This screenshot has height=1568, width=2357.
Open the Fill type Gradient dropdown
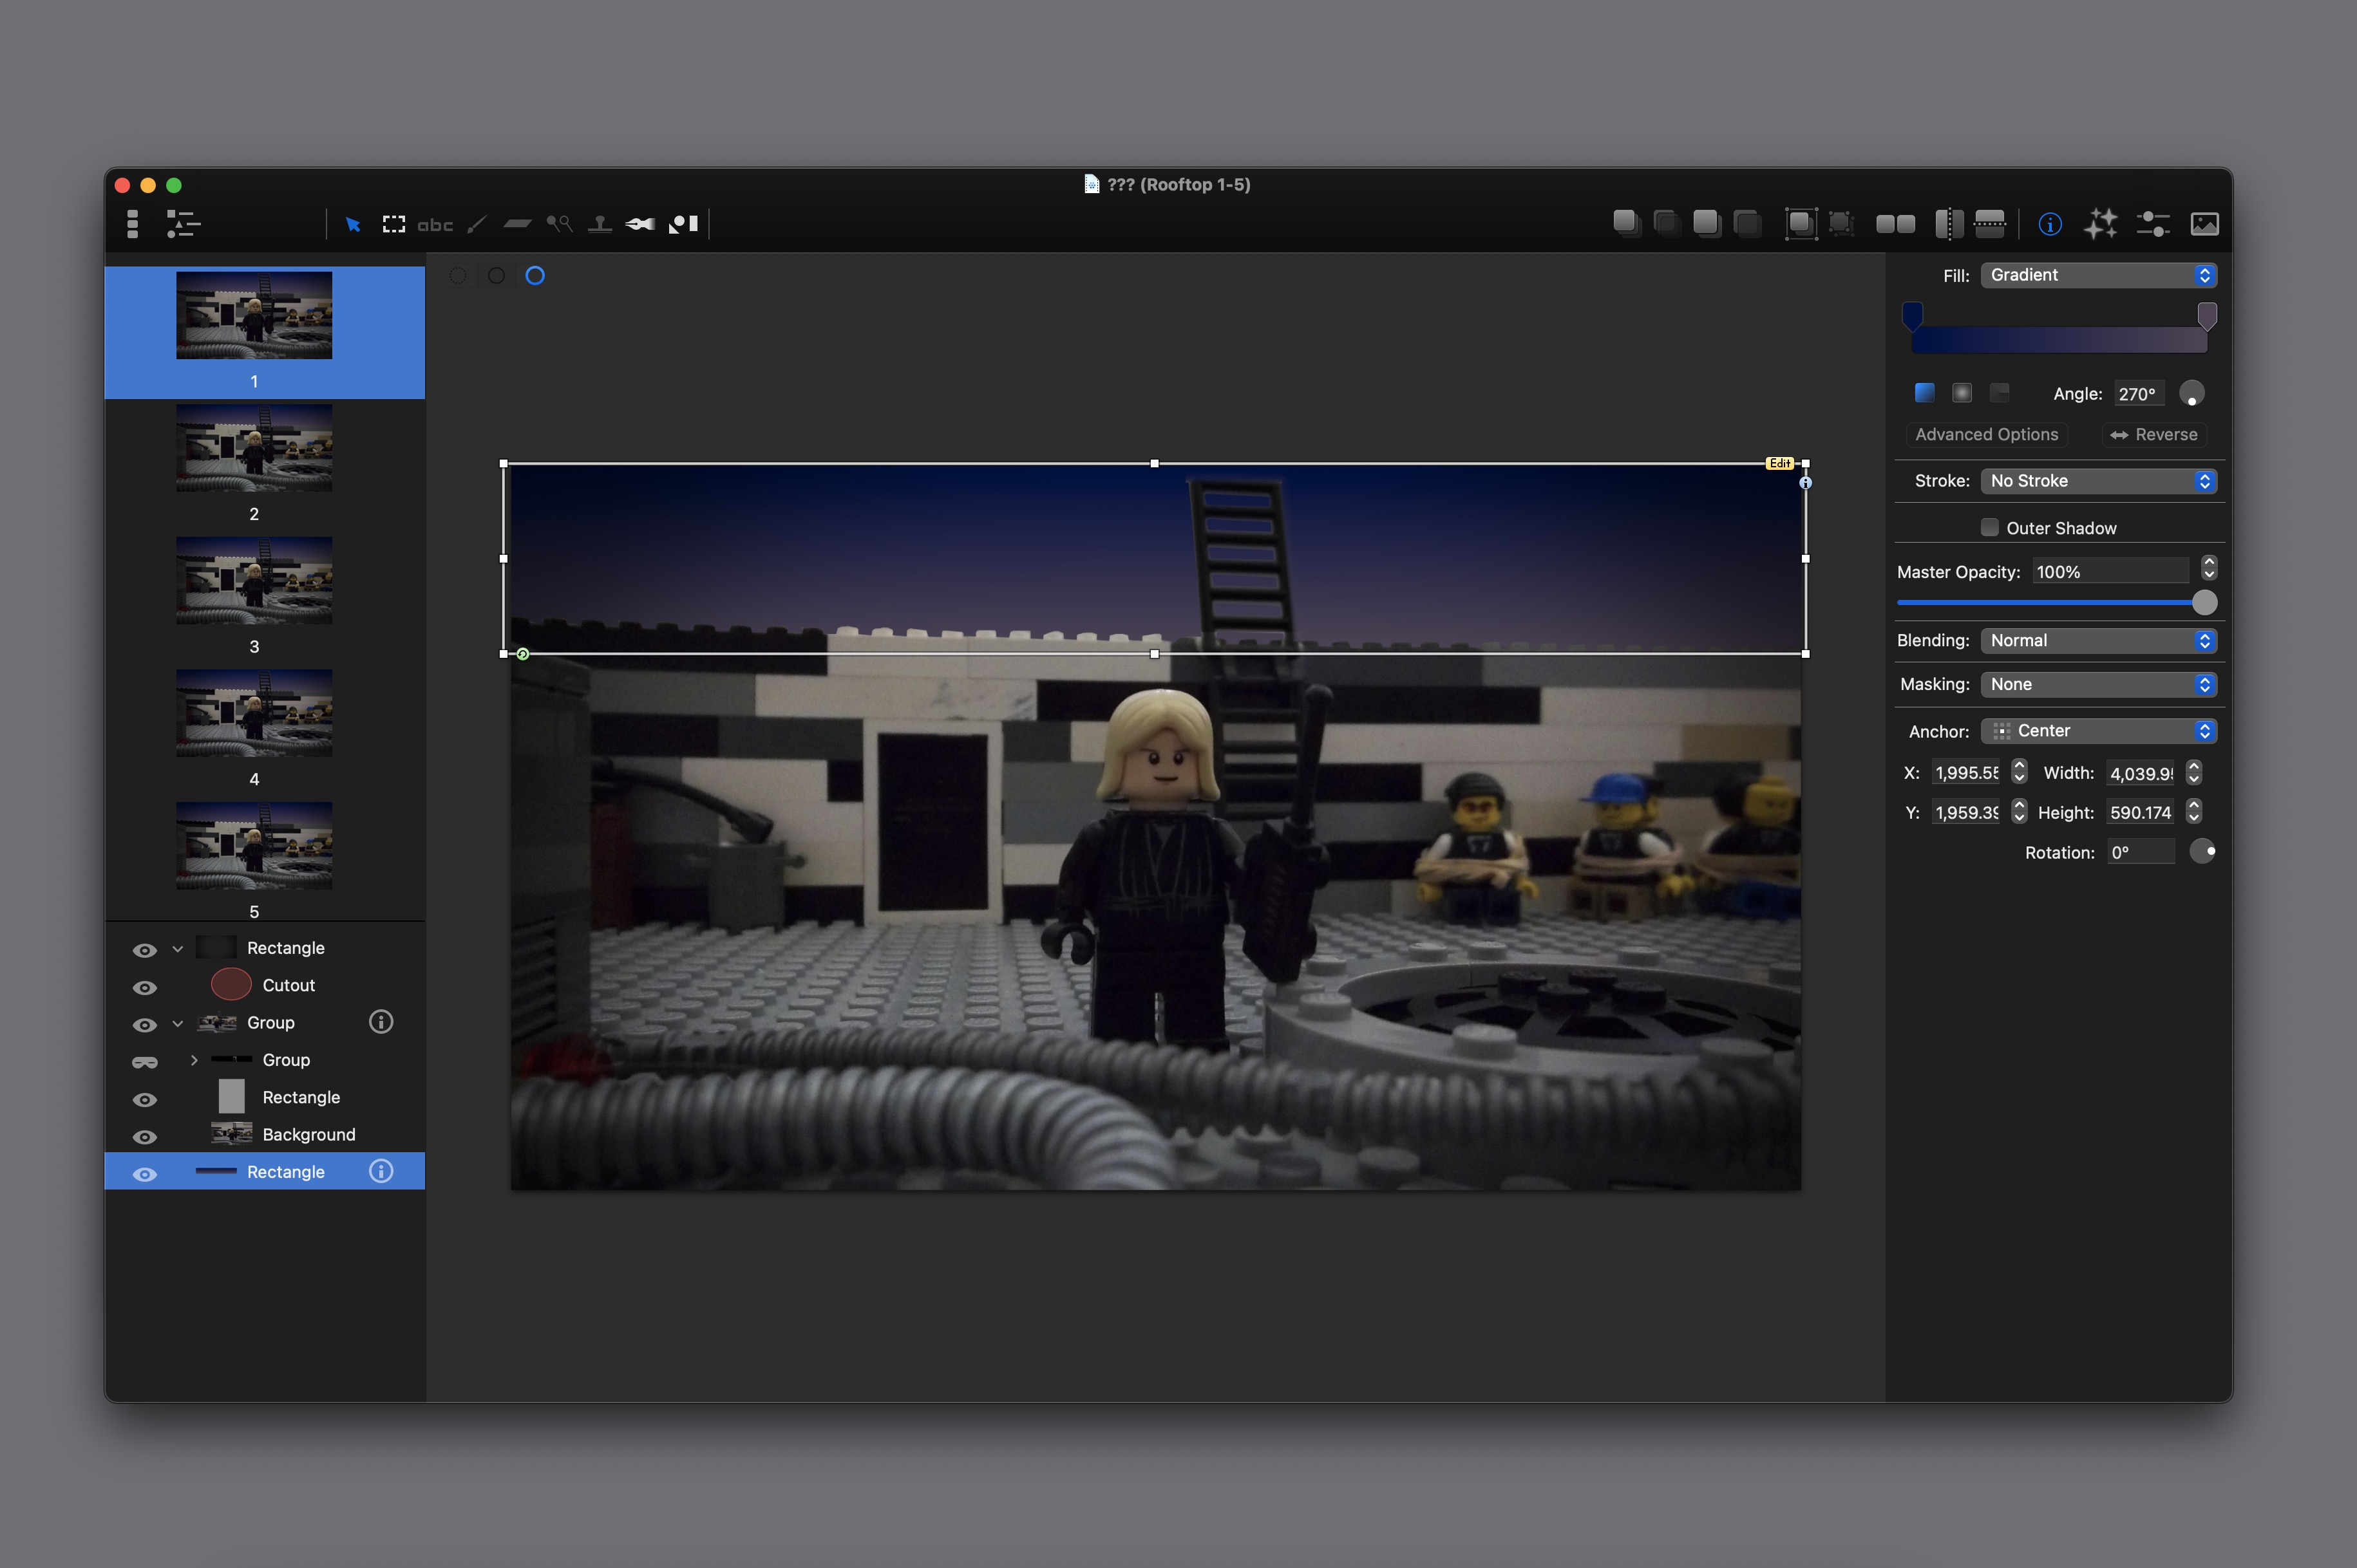[2098, 275]
